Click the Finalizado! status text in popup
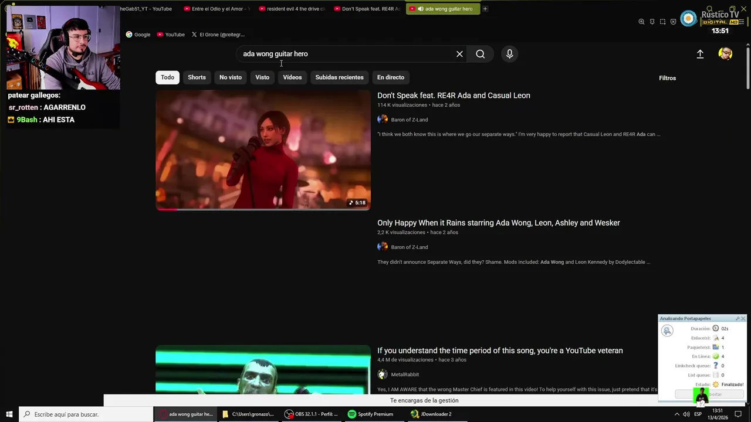 [x=732, y=384]
